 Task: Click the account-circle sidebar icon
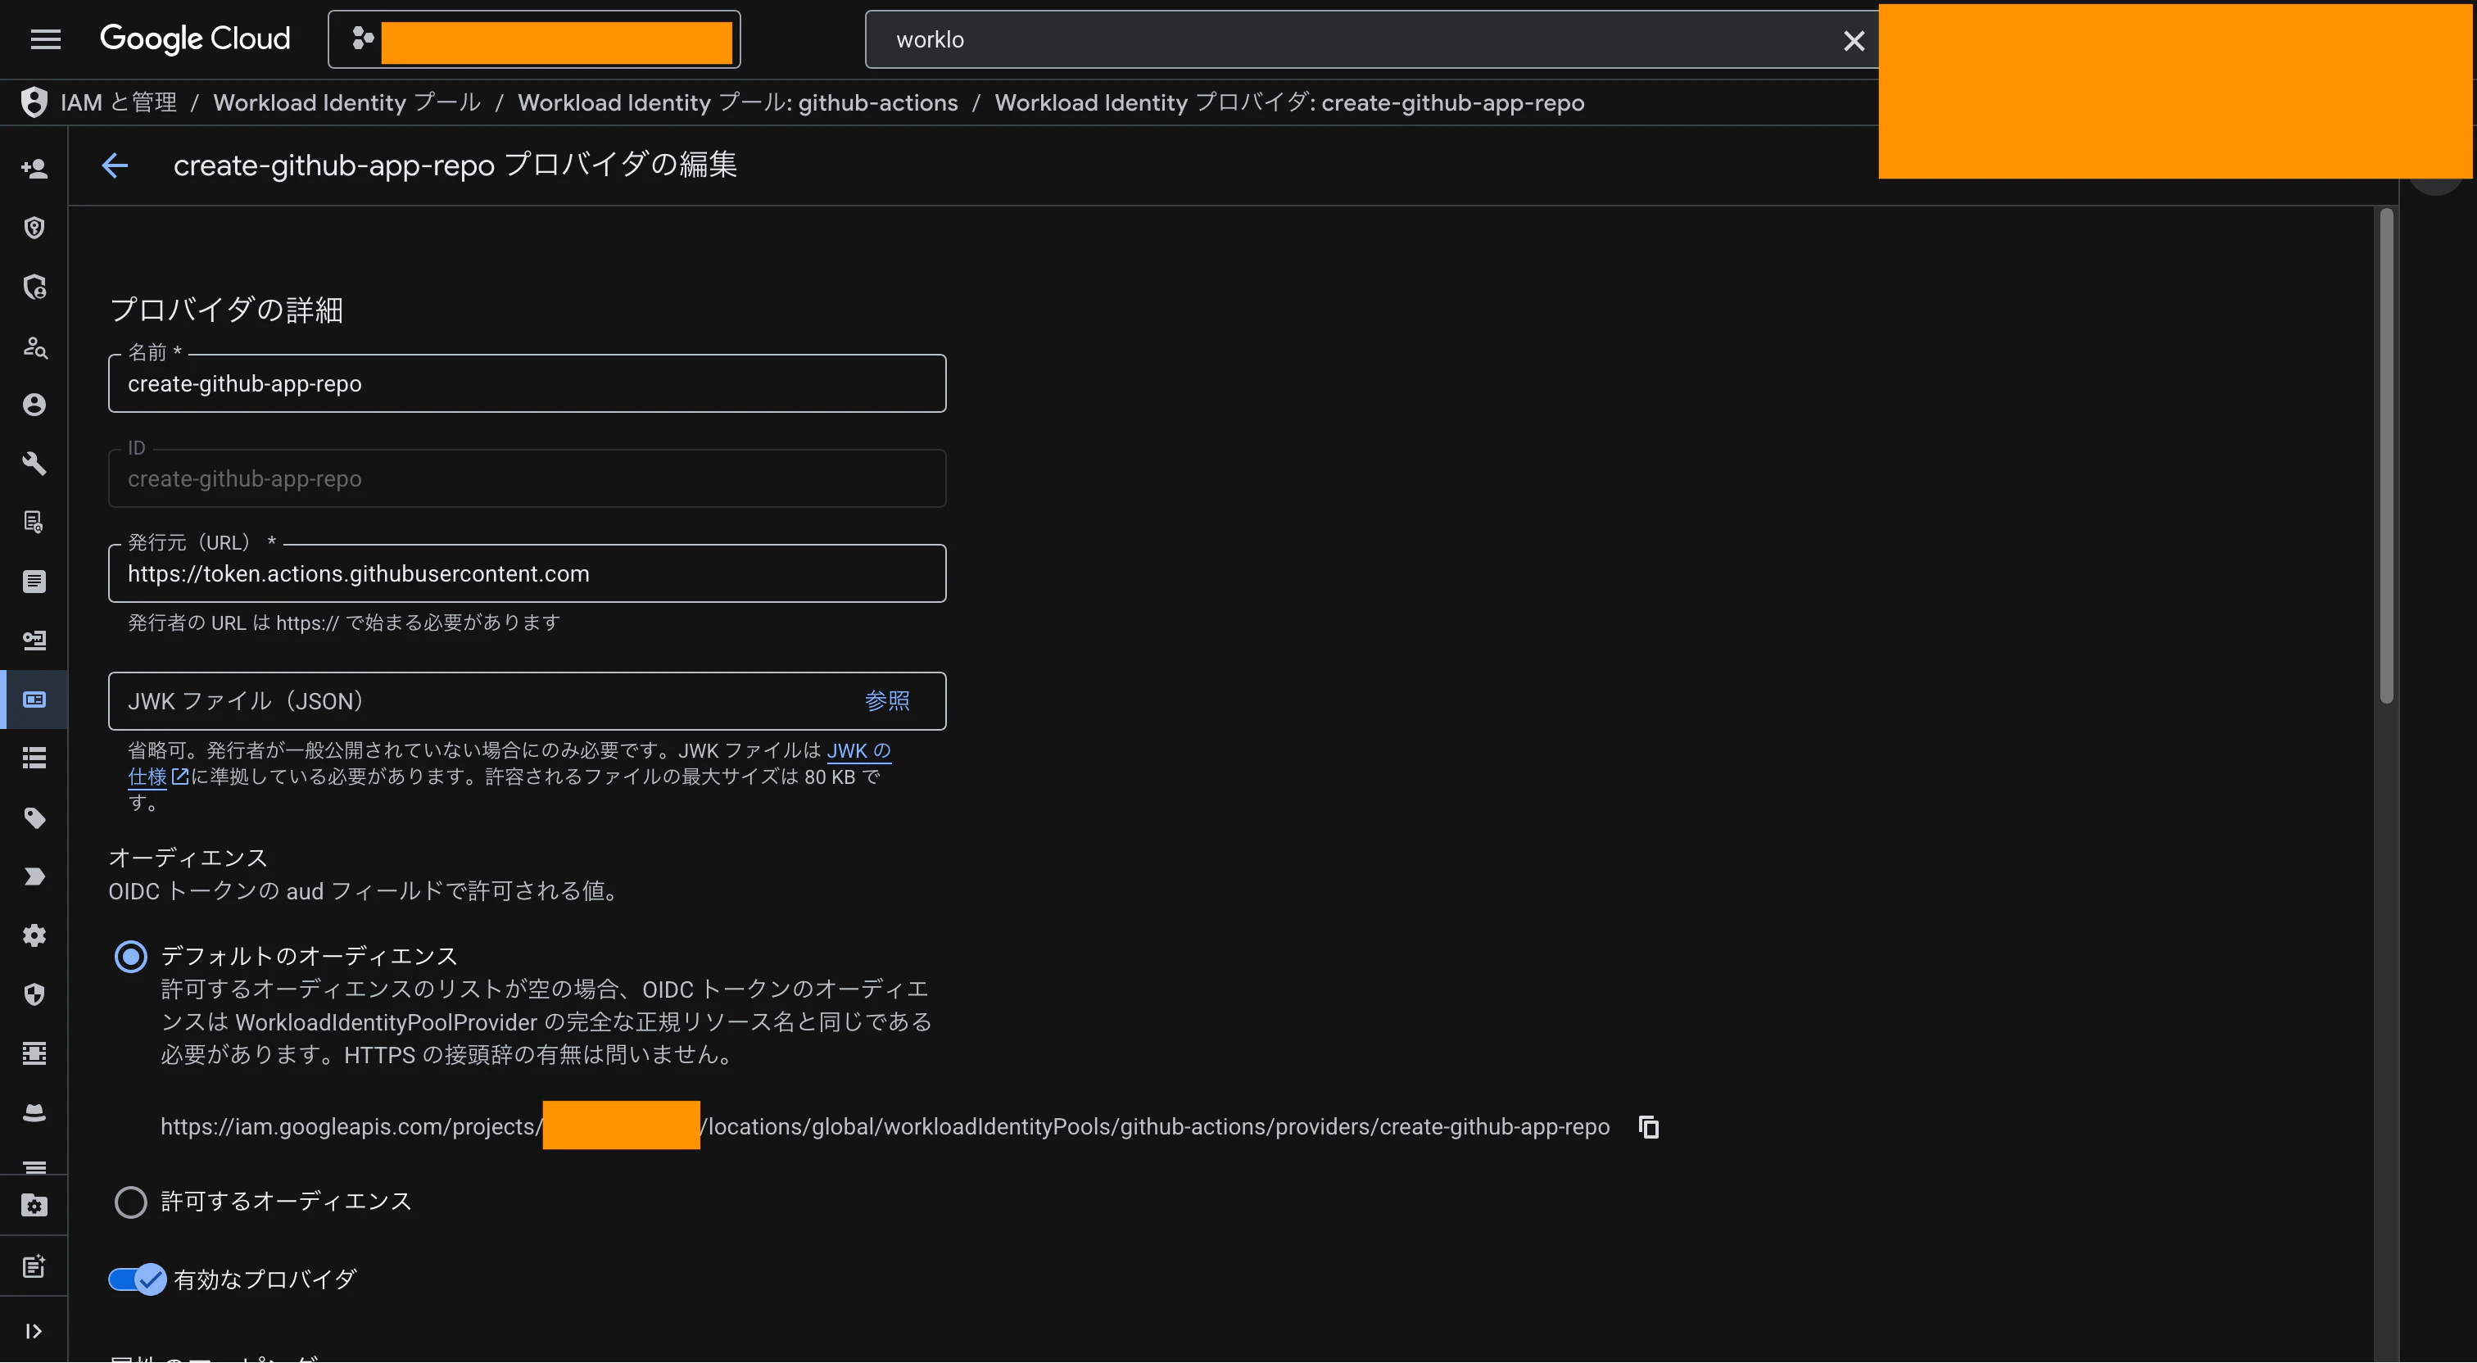[34, 405]
